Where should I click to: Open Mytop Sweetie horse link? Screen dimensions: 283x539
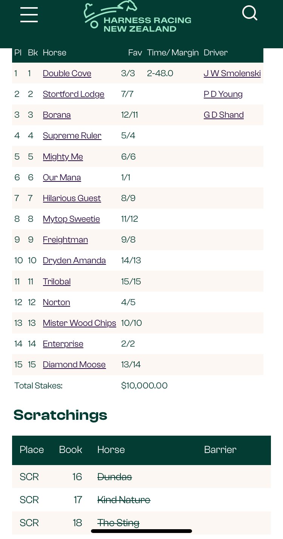pyautogui.click(x=71, y=219)
